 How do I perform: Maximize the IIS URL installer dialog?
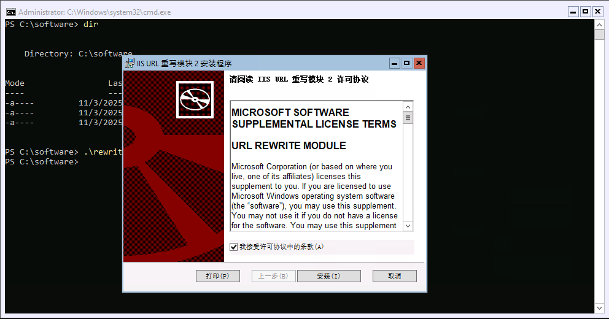(407, 63)
